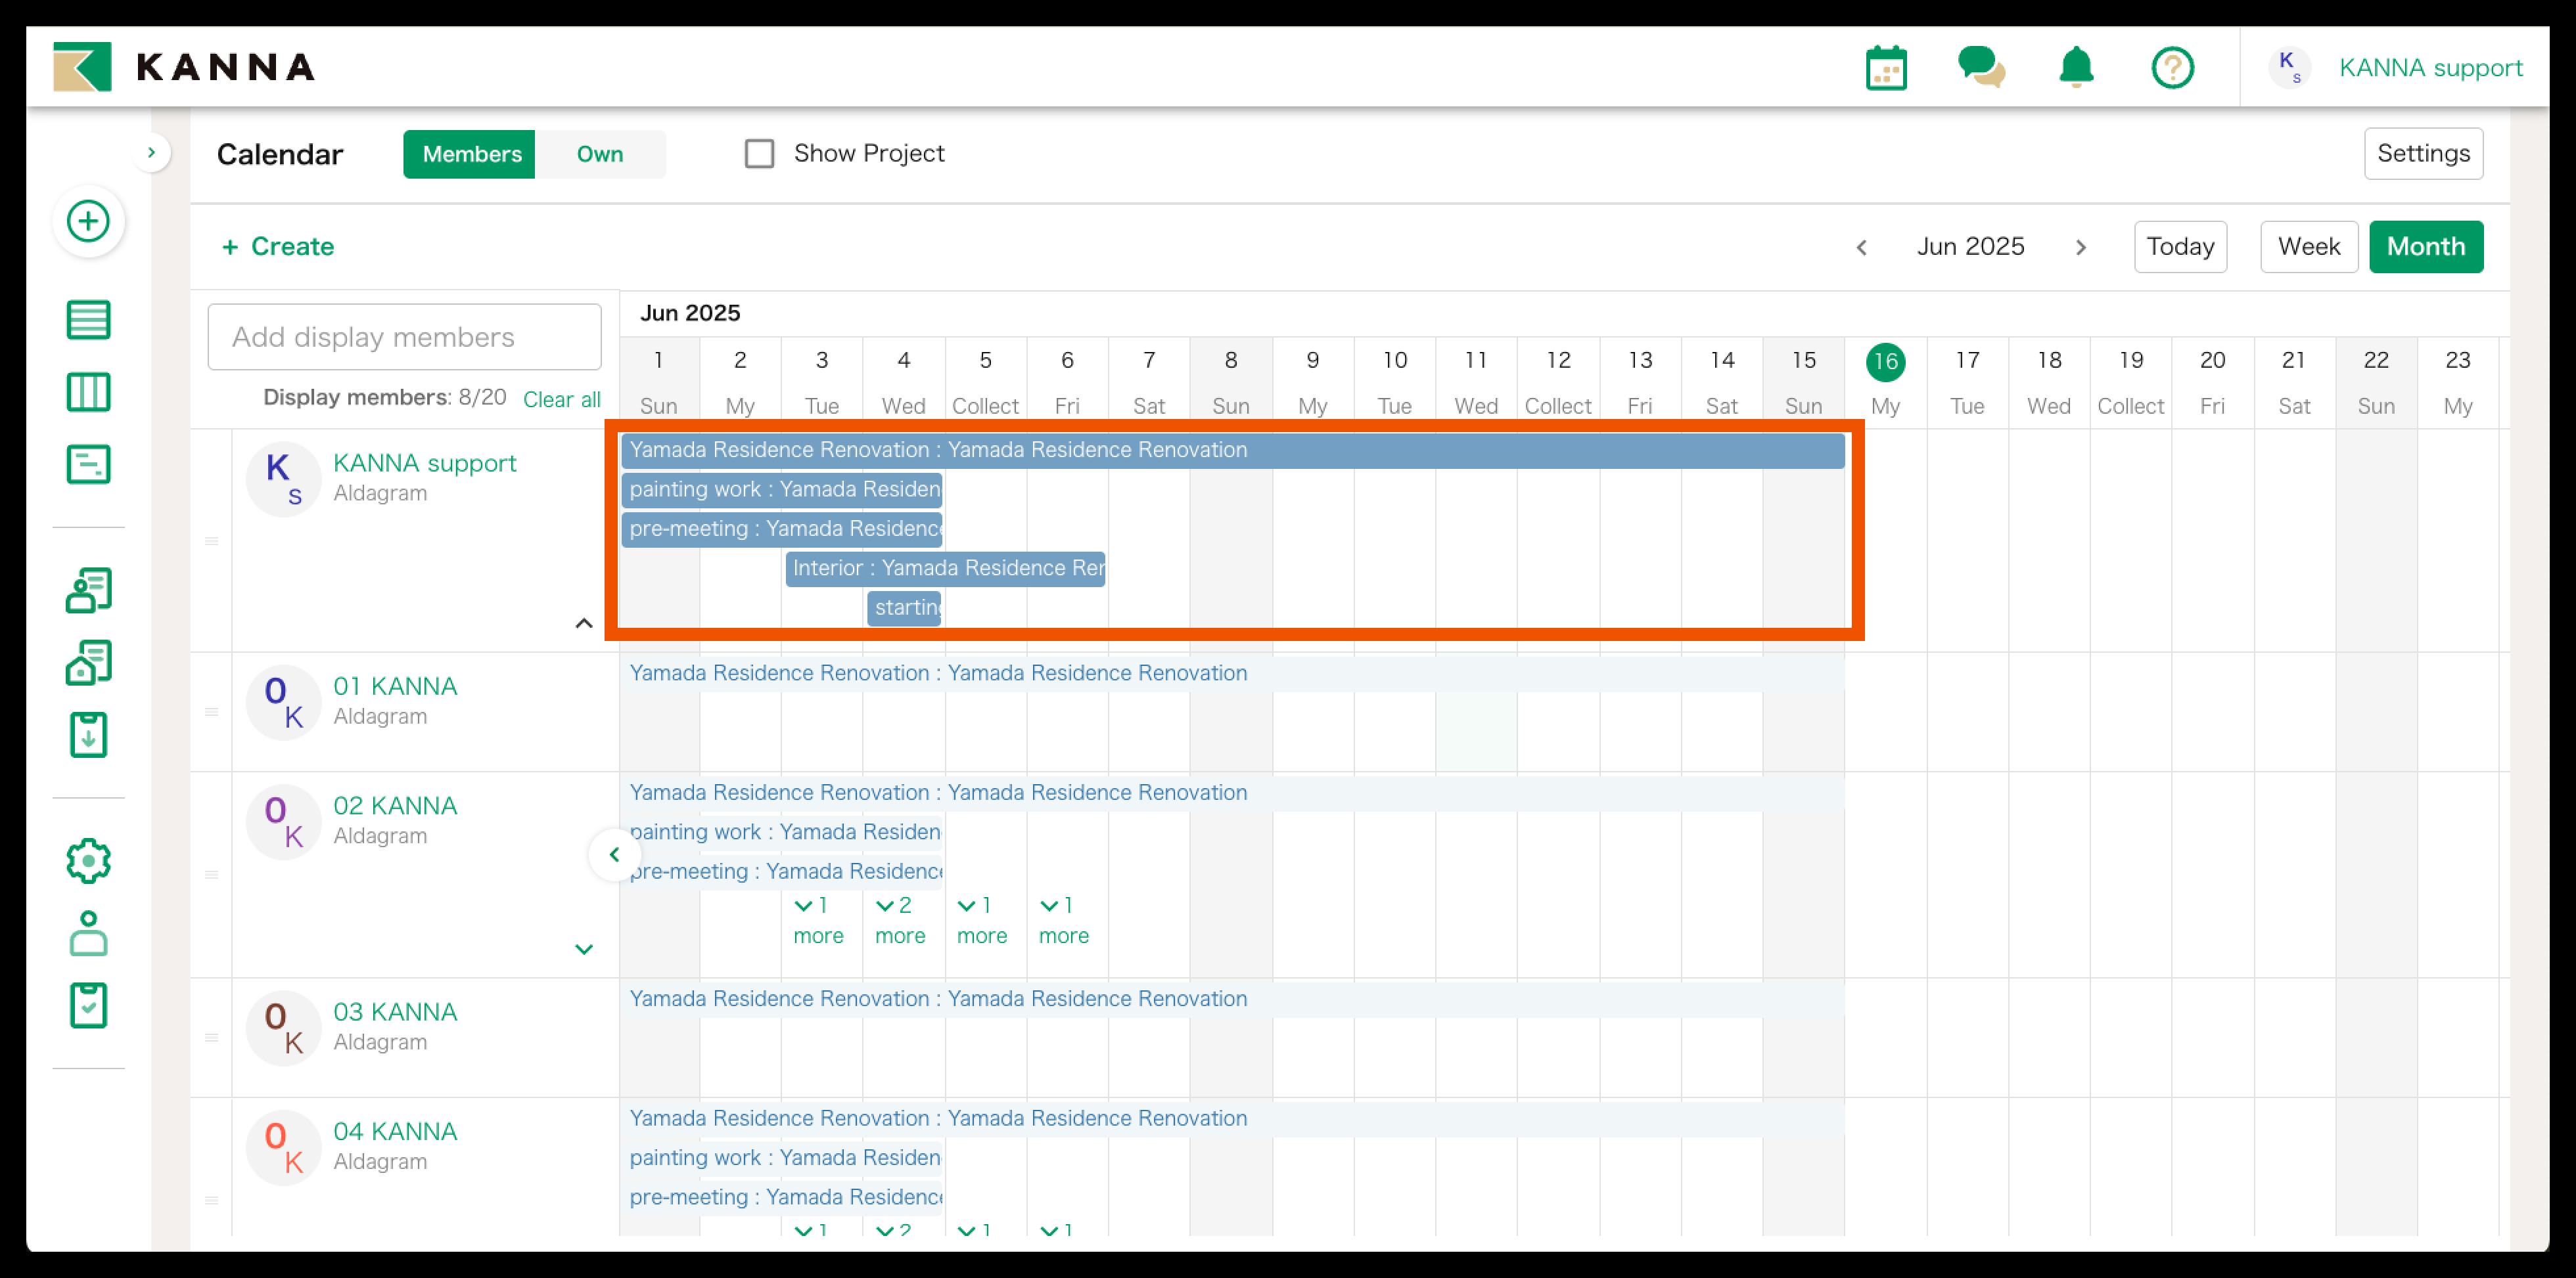Collapse KANNA support's row events
The width and height of the screenshot is (2576, 1278).
[584, 623]
